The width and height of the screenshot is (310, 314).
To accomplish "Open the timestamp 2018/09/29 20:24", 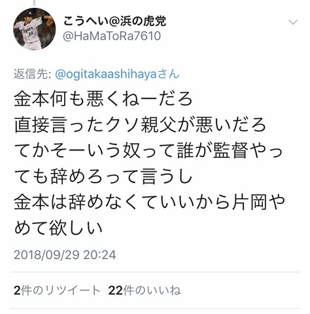I will point(65,255).
